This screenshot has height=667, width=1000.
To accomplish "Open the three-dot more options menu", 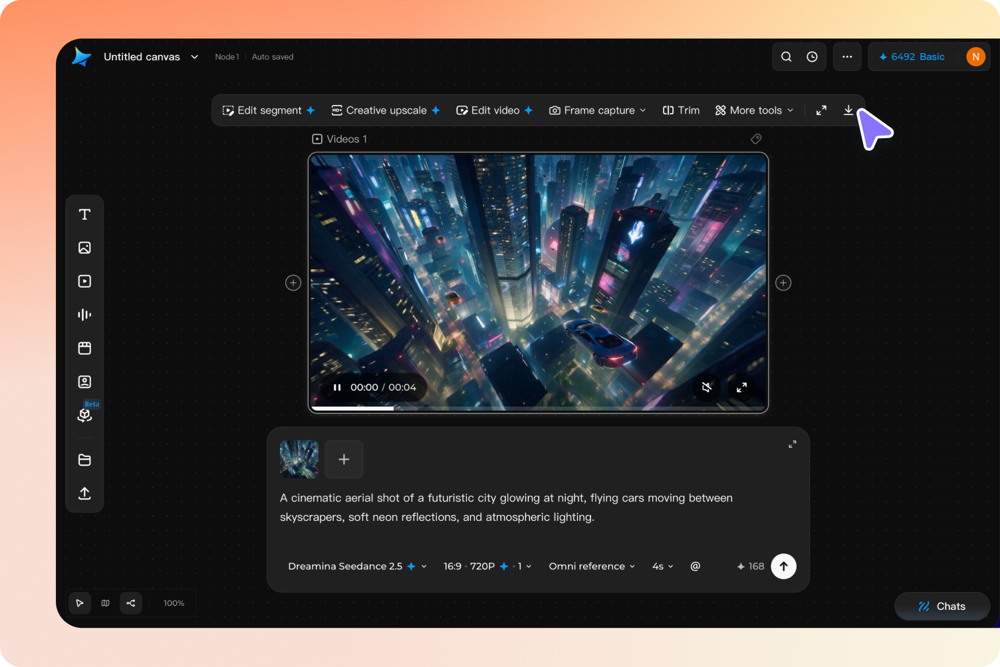I will pos(847,57).
